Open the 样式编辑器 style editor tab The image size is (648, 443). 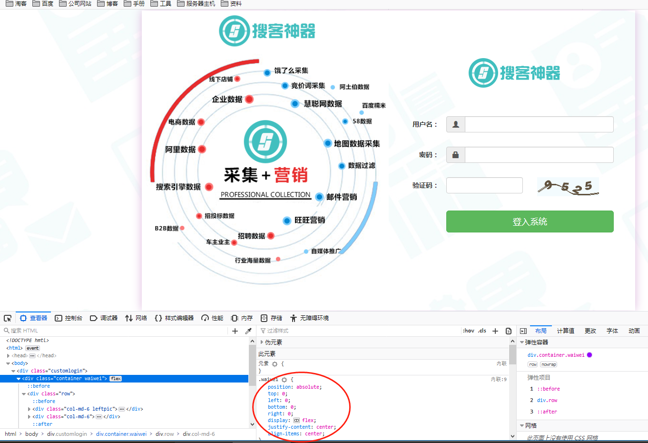click(x=174, y=318)
